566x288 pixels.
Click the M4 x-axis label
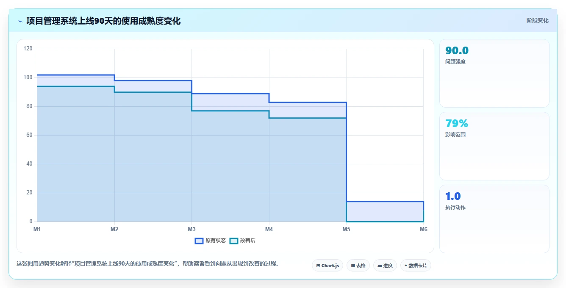tap(269, 229)
